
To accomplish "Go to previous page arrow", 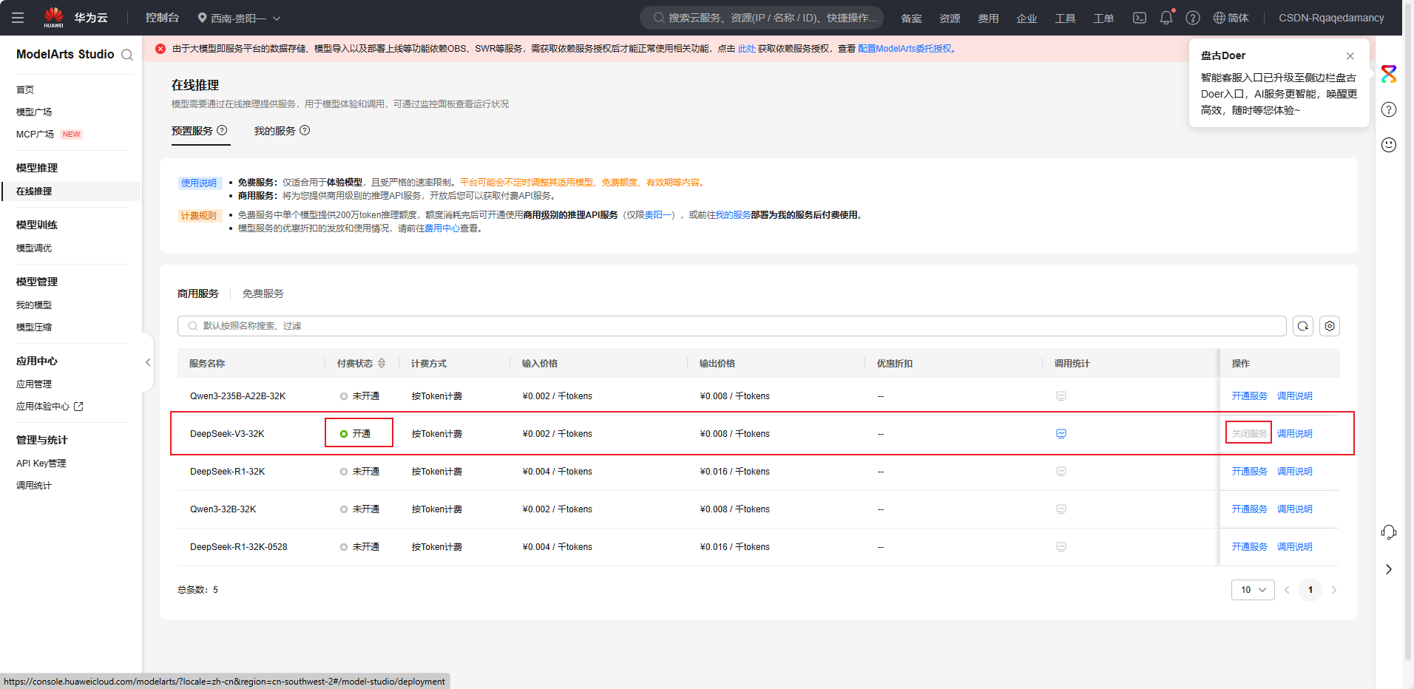I will click(x=1287, y=590).
